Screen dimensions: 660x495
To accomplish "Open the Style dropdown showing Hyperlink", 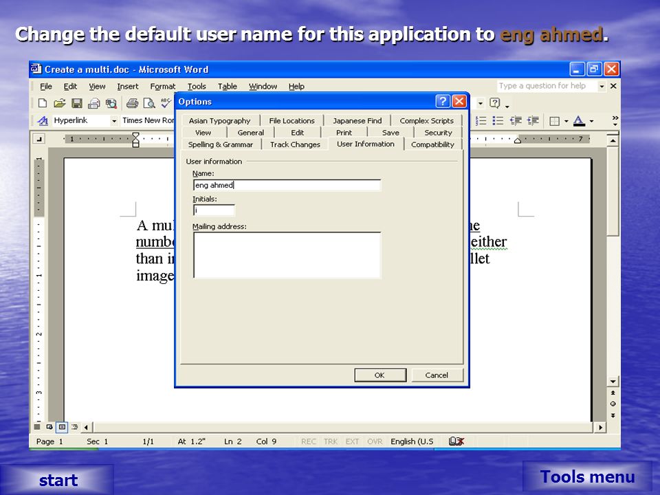I will tap(113, 121).
